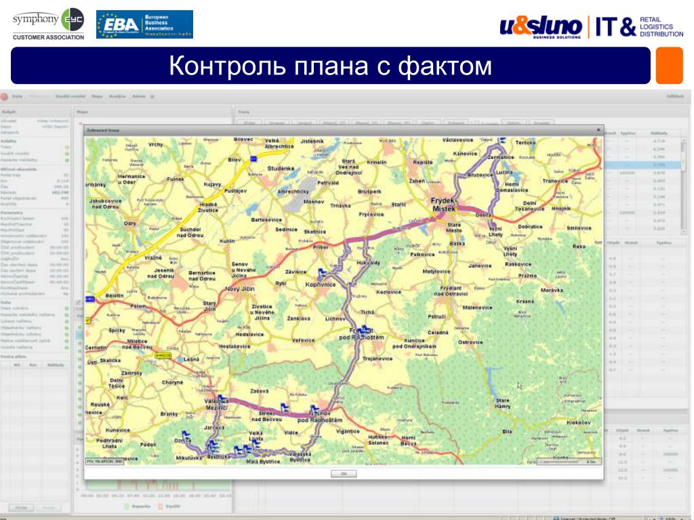Click the Hodslavice label on map
694x520 pixels.
[249, 334]
